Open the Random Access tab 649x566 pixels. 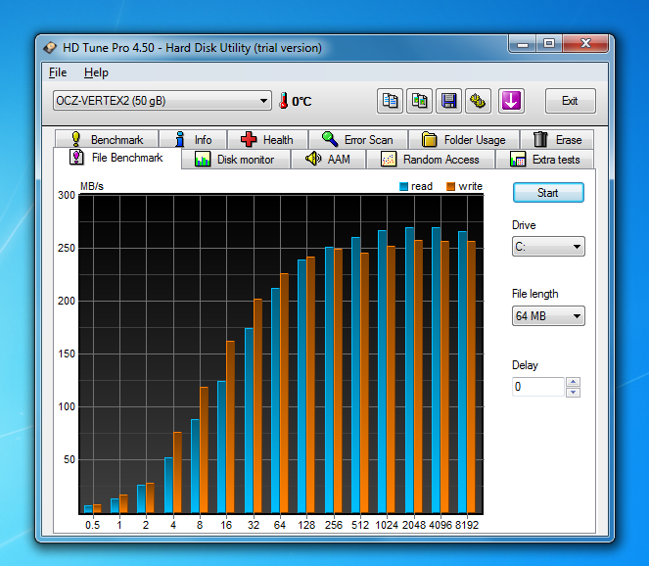pos(430,160)
